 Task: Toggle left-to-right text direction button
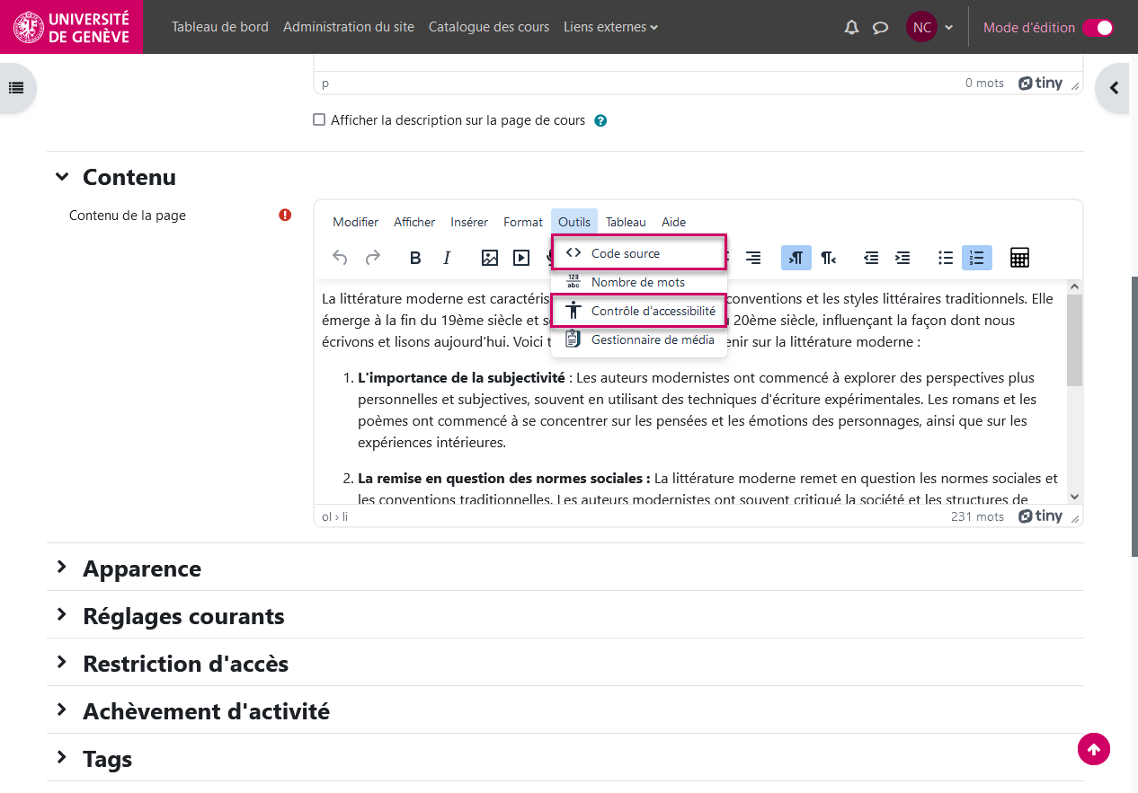pos(796,259)
